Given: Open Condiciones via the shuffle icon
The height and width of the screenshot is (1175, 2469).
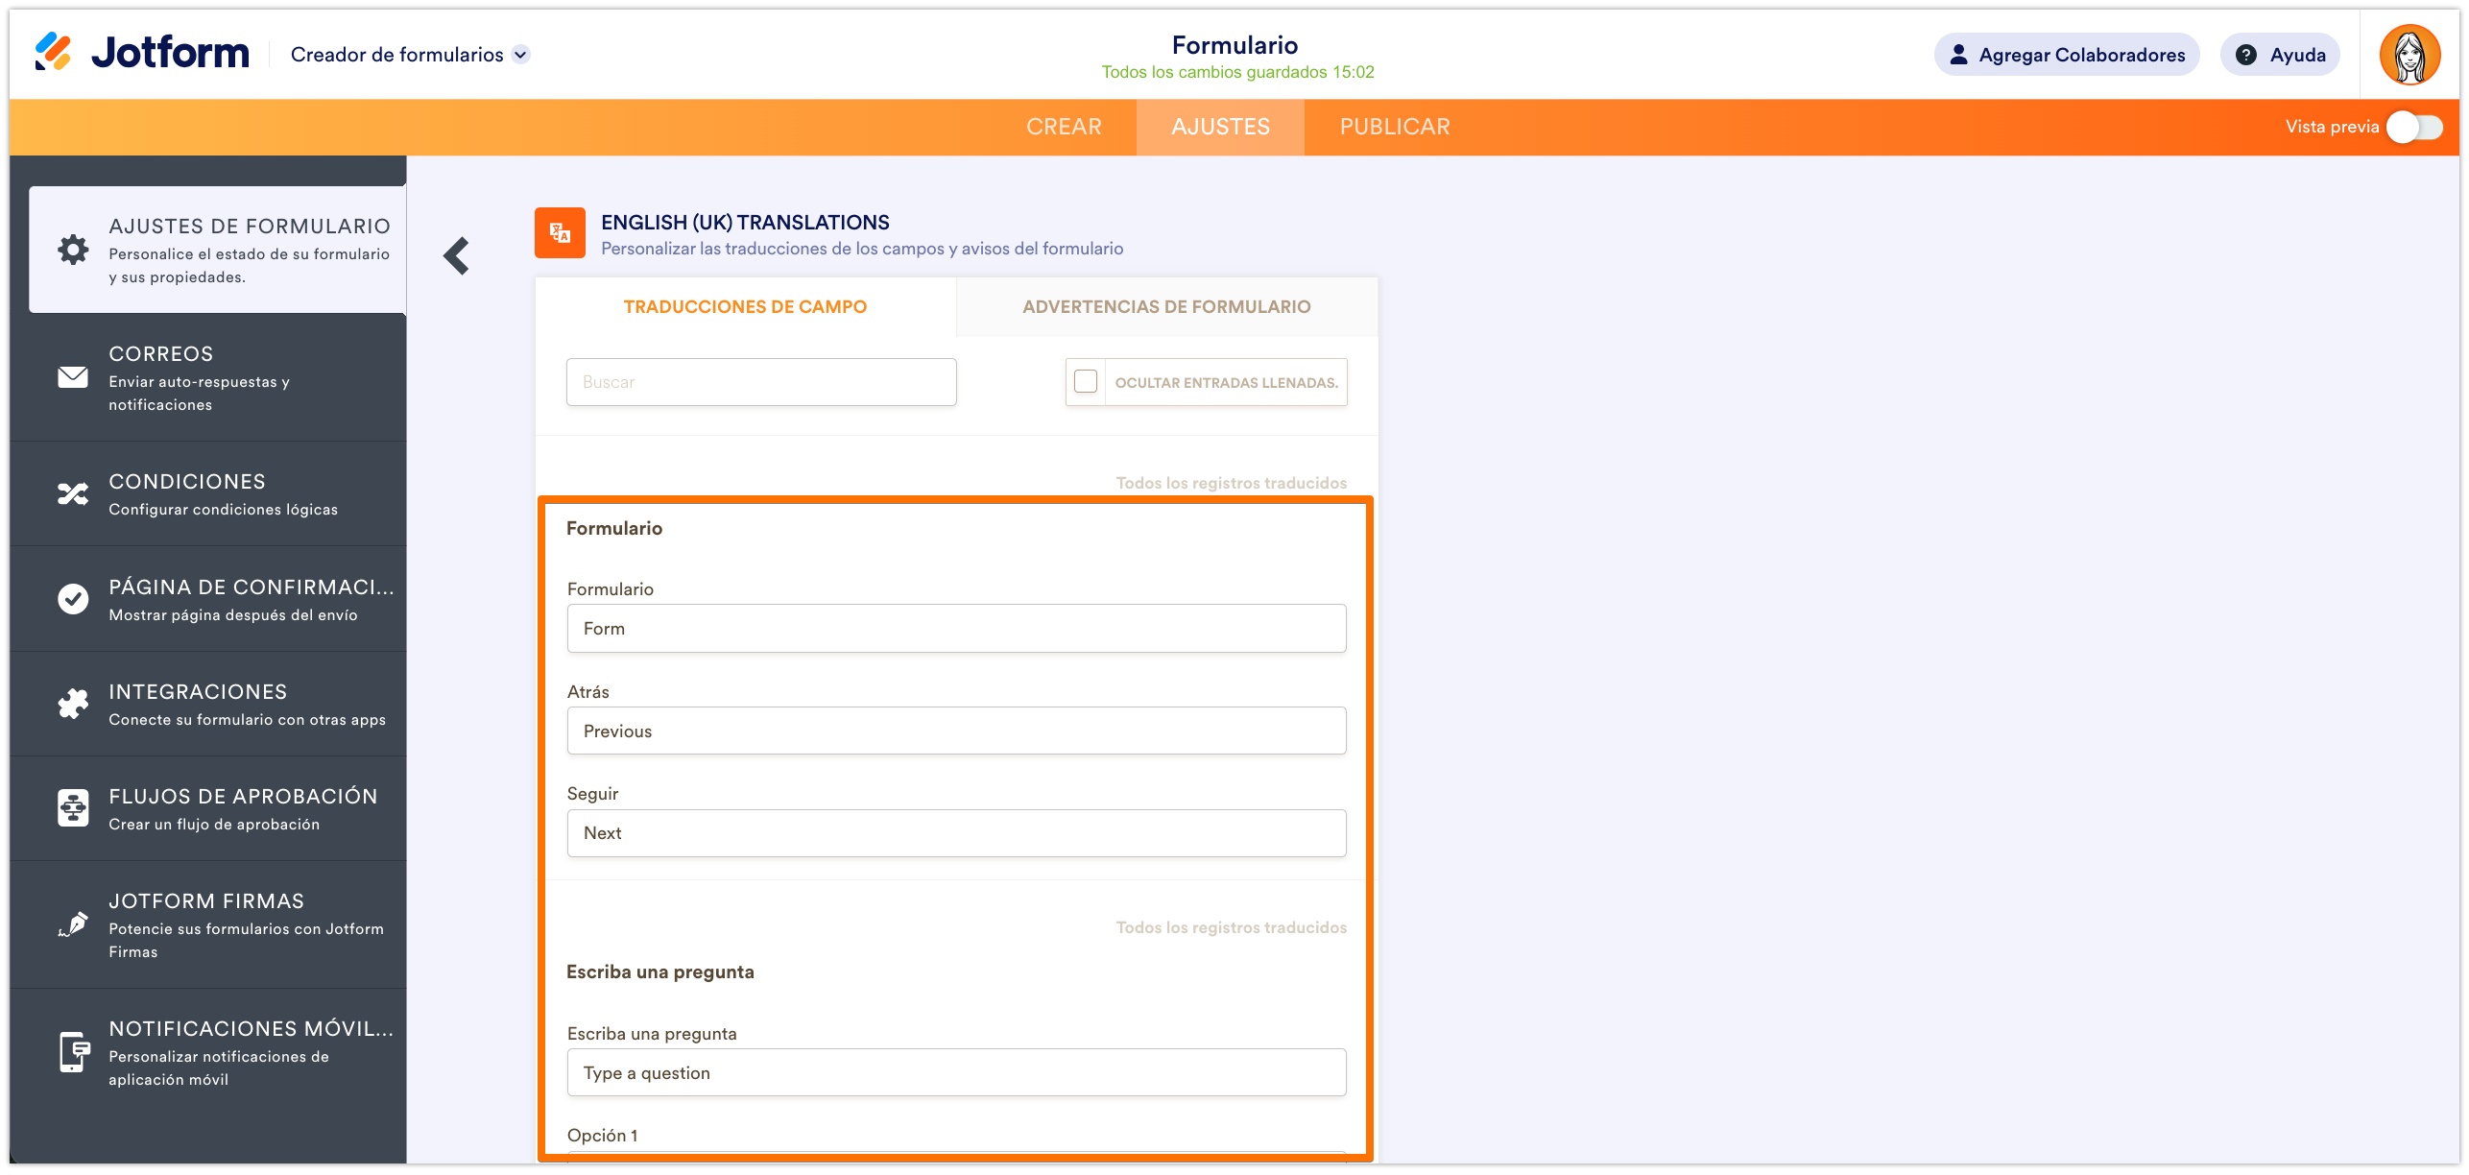Looking at the screenshot, I should coord(72,493).
